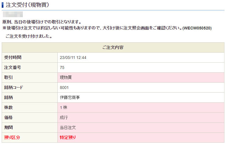Click the WECW050520 message code text
The width and height of the screenshot is (227, 145).
(x=197, y=28)
